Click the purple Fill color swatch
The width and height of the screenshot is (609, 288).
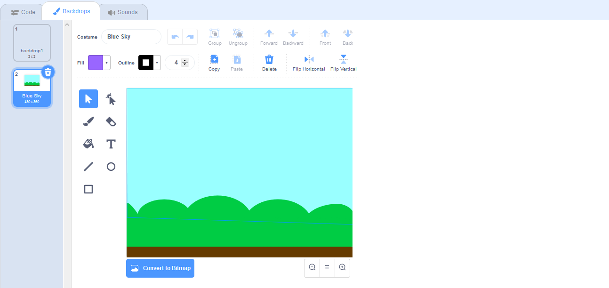click(96, 62)
